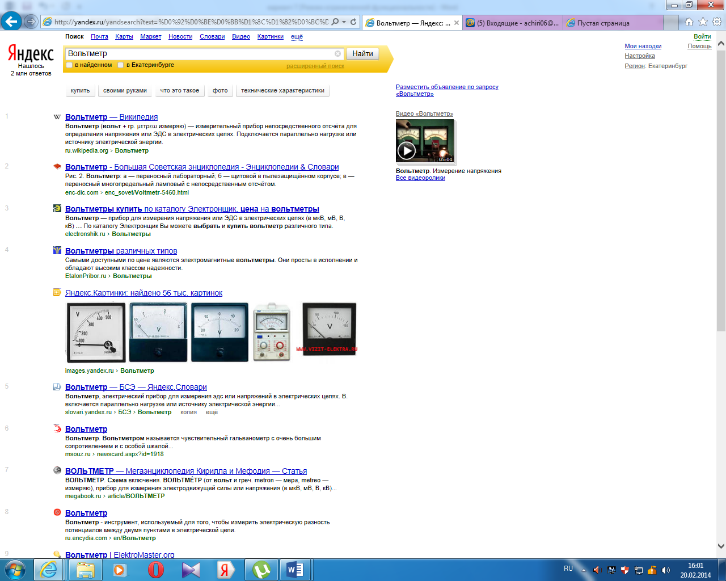Open the Favorites star icon
Screen dimensions: 726x581
[703, 22]
